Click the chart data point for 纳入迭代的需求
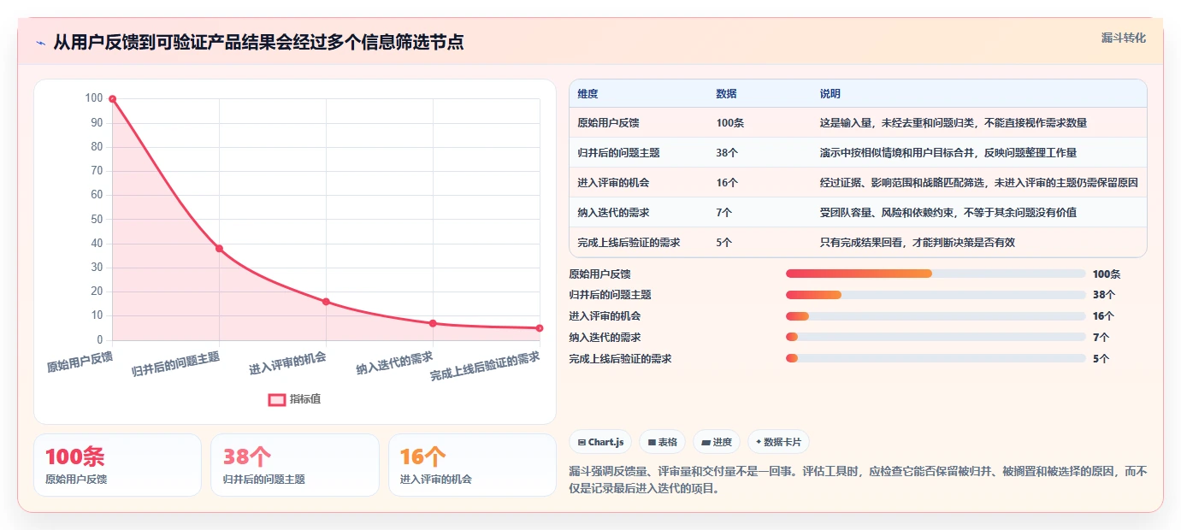This screenshot has width=1181, height=530. pyautogui.click(x=433, y=323)
